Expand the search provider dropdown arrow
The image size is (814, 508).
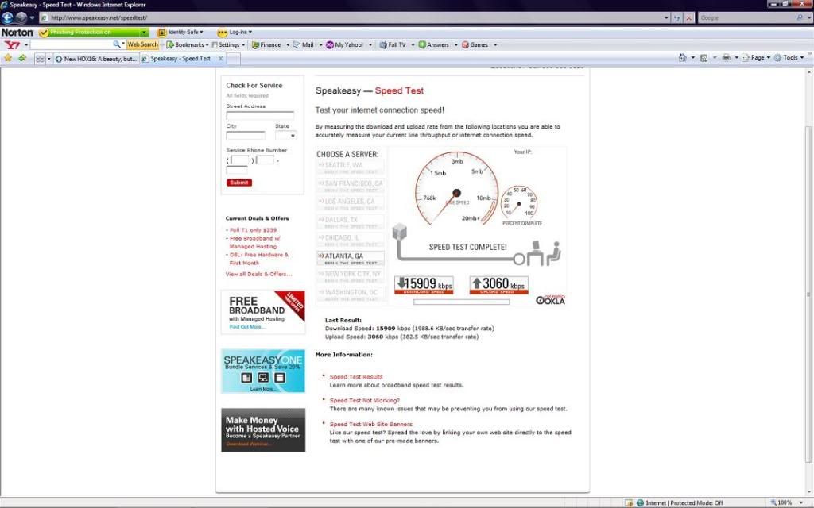click(x=808, y=17)
